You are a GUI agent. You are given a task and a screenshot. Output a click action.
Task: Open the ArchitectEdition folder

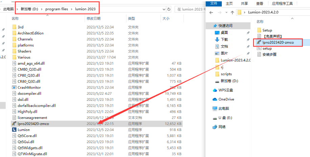(x=30, y=33)
